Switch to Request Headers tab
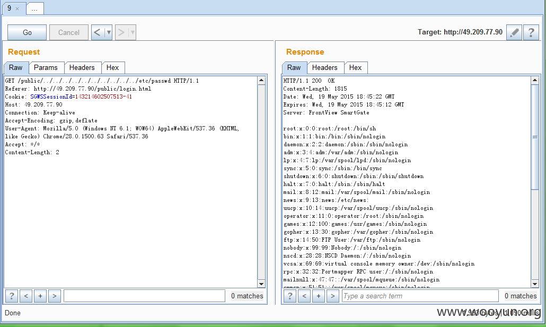The image size is (546, 327). tap(82, 67)
